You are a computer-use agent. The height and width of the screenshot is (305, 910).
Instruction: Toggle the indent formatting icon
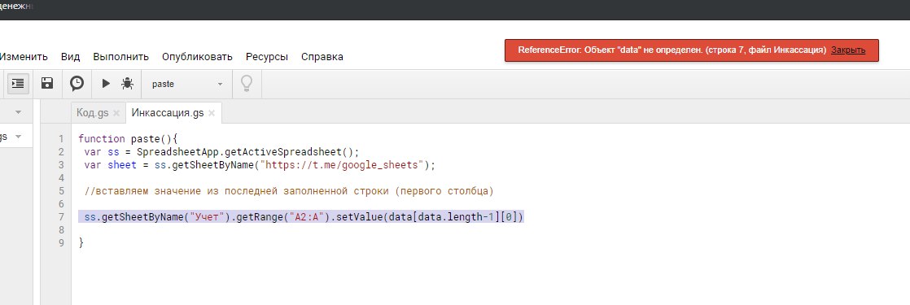click(18, 84)
